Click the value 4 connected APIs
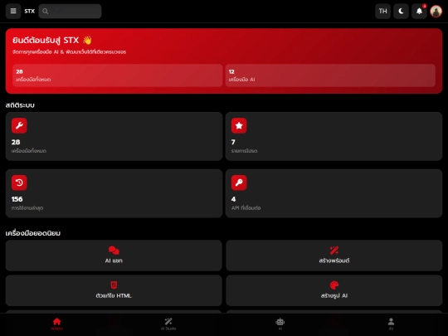This screenshot has height=336, width=448. pyautogui.click(x=233, y=199)
